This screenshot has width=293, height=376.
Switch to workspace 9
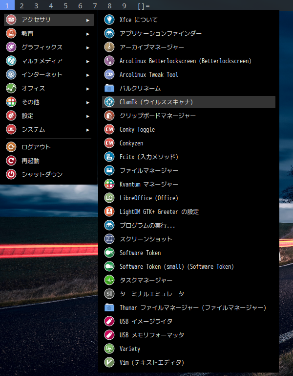[x=124, y=5]
